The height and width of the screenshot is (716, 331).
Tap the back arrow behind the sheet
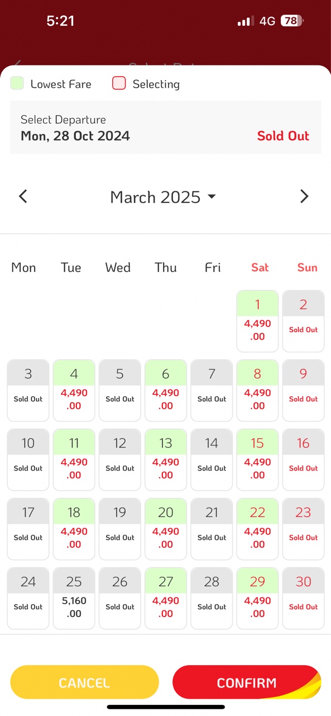pos(18,64)
